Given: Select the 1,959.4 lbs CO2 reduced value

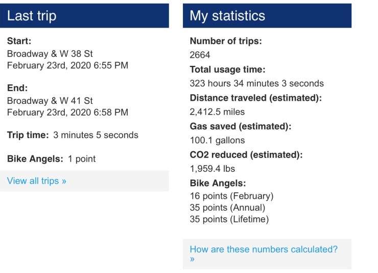Looking at the screenshot, I should (x=212, y=168).
